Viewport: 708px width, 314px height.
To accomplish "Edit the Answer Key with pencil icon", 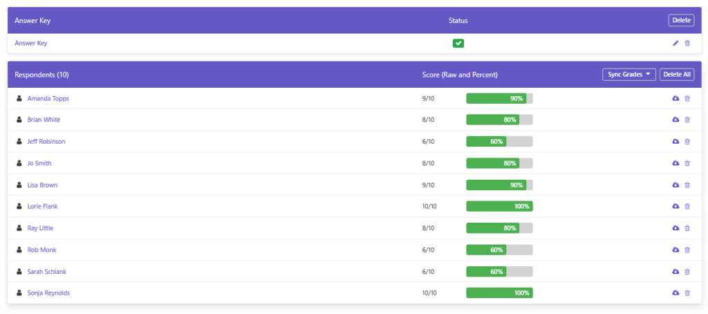I will click(x=676, y=44).
